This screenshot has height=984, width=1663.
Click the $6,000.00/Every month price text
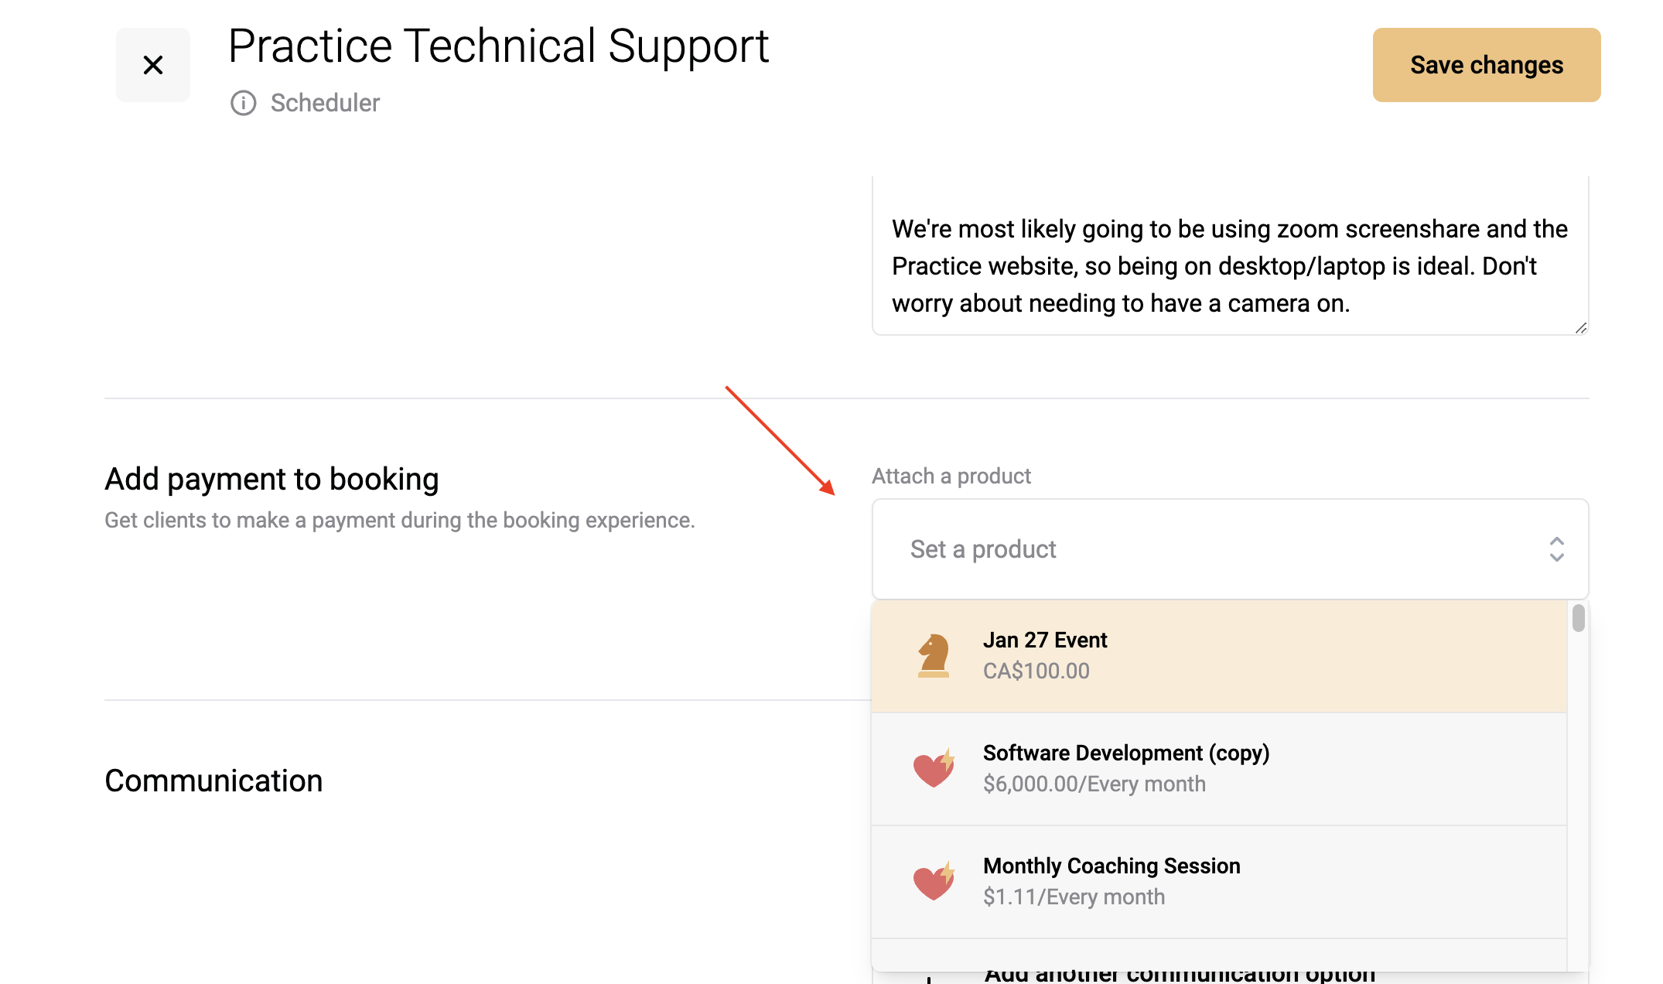[1094, 784]
